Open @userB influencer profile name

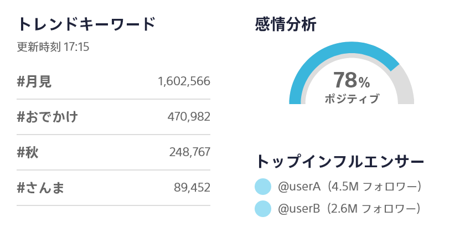point(299,209)
